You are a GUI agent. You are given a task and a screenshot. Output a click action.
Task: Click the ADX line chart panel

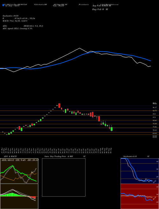coord(19,171)
